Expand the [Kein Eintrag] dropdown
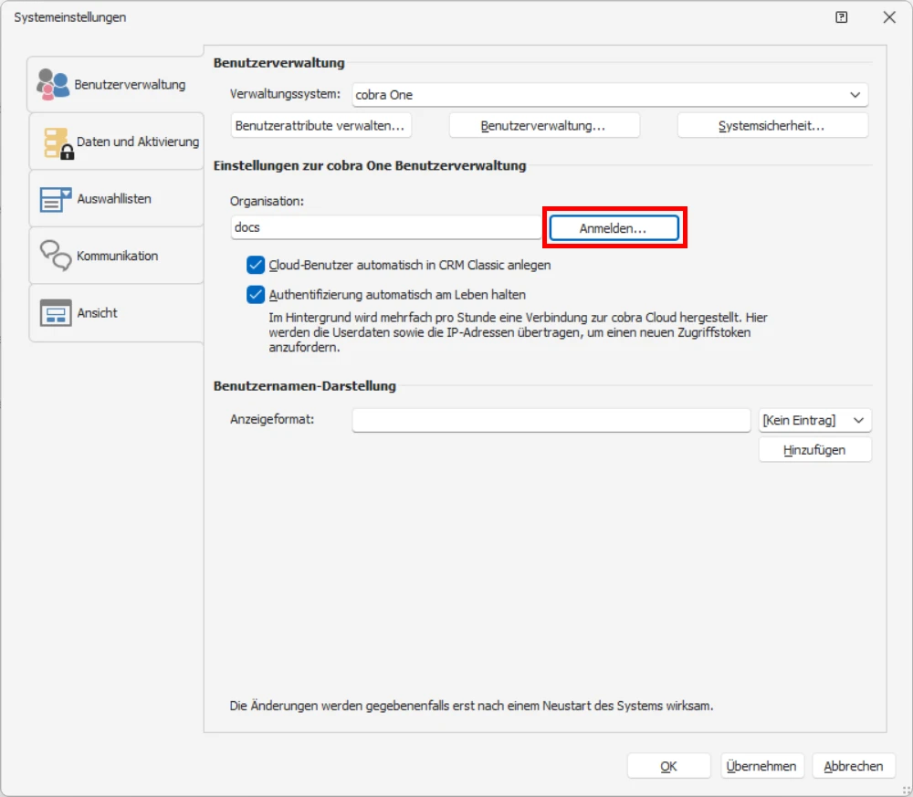The image size is (913, 797). pos(859,420)
